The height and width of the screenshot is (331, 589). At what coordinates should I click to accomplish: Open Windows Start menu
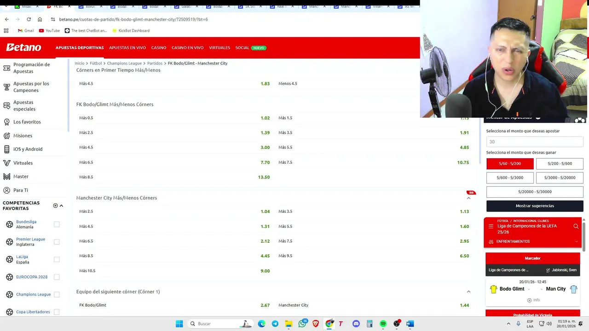point(179,324)
